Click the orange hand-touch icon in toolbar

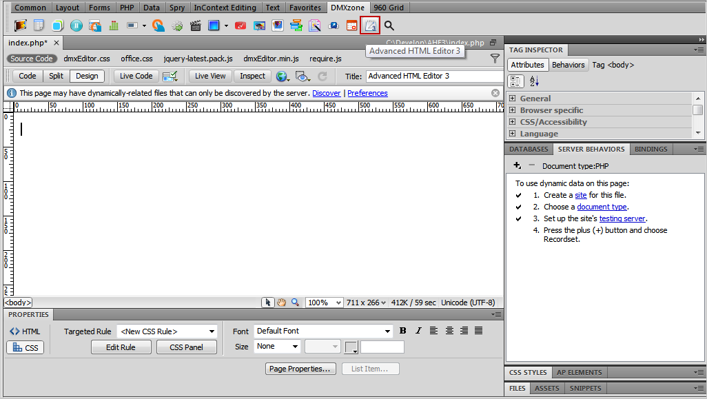(158, 25)
